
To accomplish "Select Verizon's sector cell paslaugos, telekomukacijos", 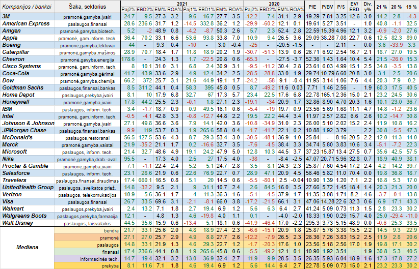I will point(87,194).
